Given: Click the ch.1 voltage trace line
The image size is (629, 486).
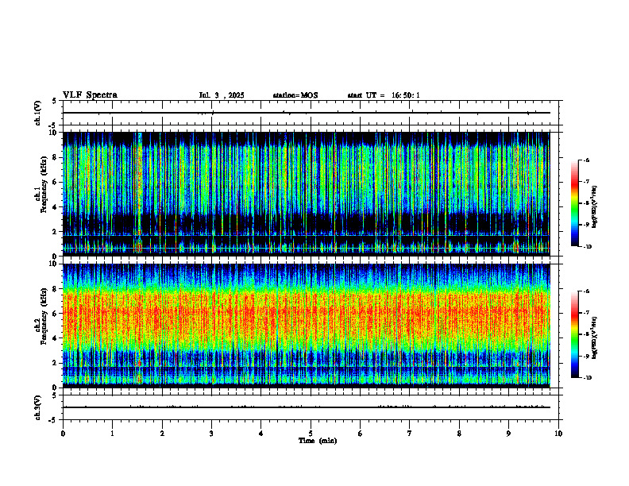Looking at the screenshot, I should coord(306,113).
